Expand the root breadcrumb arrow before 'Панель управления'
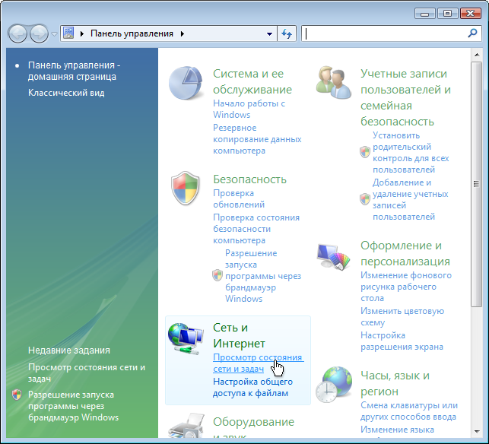This screenshot has height=444, width=489. tap(81, 33)
